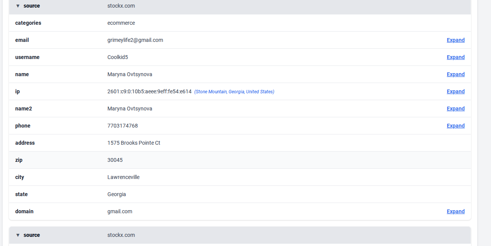Viewport: 491px width, 246px height.
Task: Expand the name row
Action: (x=456, y=74)
